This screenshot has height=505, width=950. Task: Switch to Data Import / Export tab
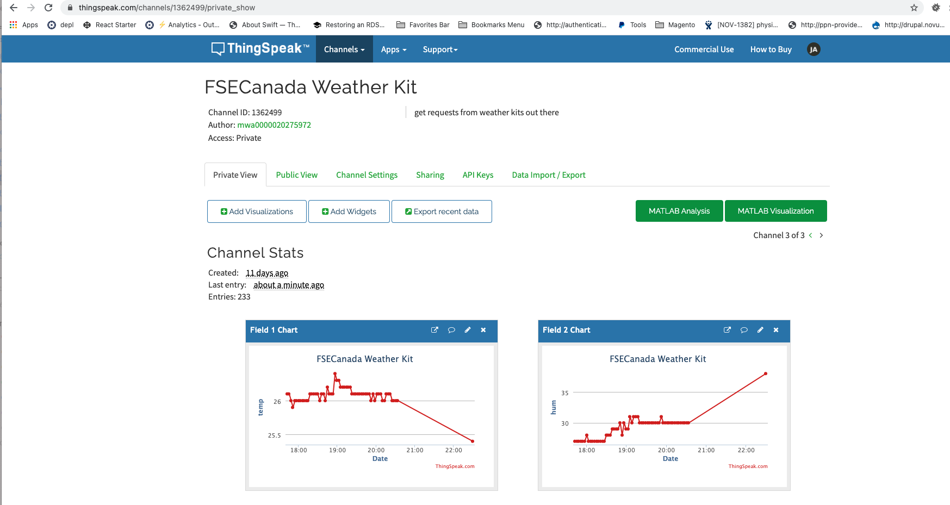(x=549, y=175)
